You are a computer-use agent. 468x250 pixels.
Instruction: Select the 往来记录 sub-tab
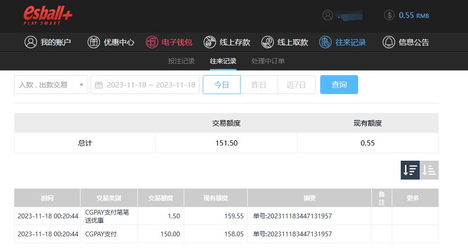(x=223, y=61)
